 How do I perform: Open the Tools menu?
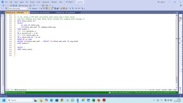pos(38,2)
